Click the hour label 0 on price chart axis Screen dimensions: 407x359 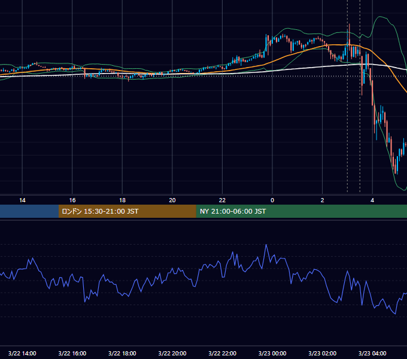pyautogui.click(x=272, y=200)
